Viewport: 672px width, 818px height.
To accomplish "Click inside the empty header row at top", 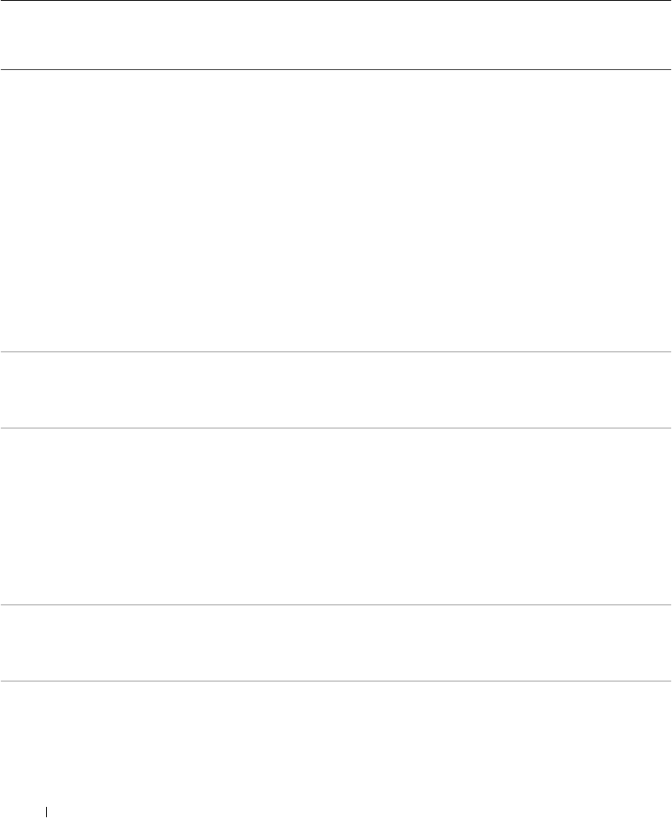I will coord(336,35).
